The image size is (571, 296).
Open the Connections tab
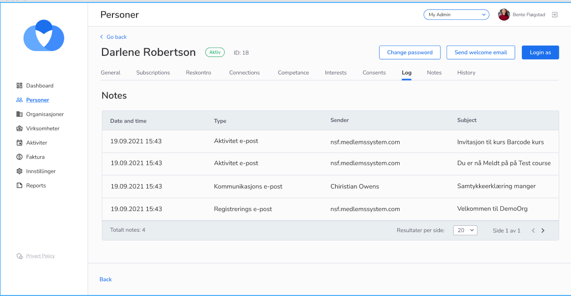(245, 73)
